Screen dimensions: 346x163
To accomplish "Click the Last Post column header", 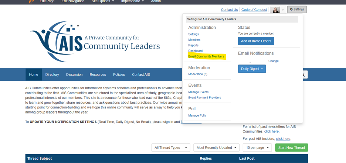I will [247, 158].
